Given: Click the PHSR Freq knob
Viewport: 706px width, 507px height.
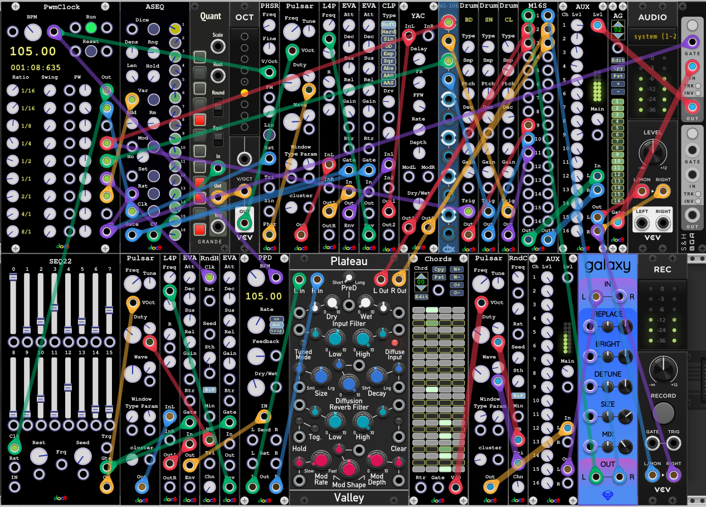Looking at the screenshot, I should click(269, 26).
